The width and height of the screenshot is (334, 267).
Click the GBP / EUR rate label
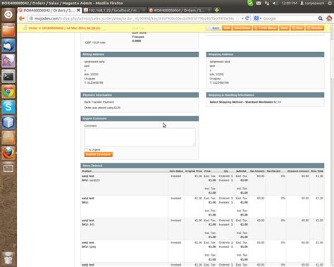(x=95, y=42)
